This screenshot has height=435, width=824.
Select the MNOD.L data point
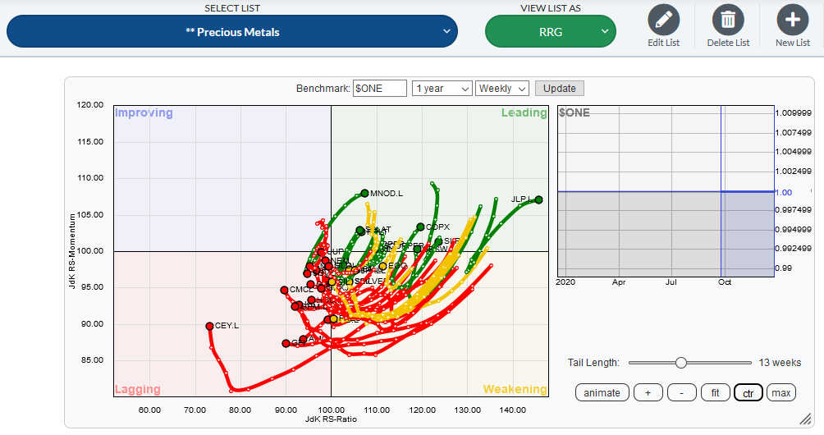click(x=364, y=194)
